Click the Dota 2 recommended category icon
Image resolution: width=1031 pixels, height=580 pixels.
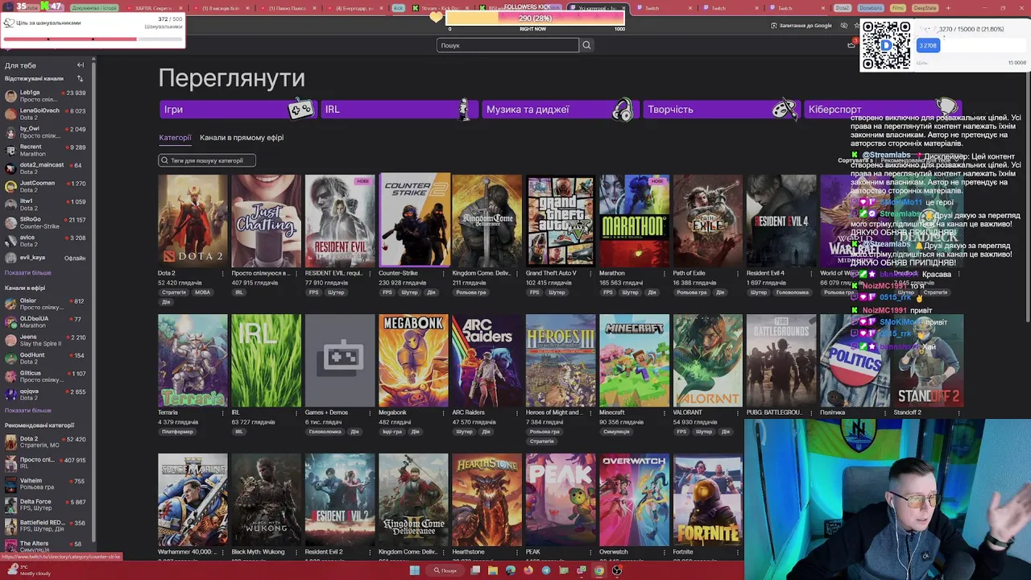[10, 442]
